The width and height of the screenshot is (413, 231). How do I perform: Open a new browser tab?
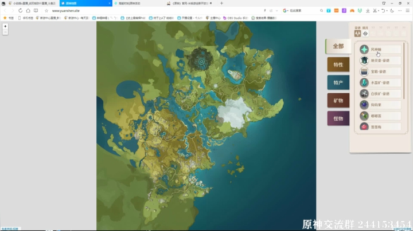tap(221, 3)
